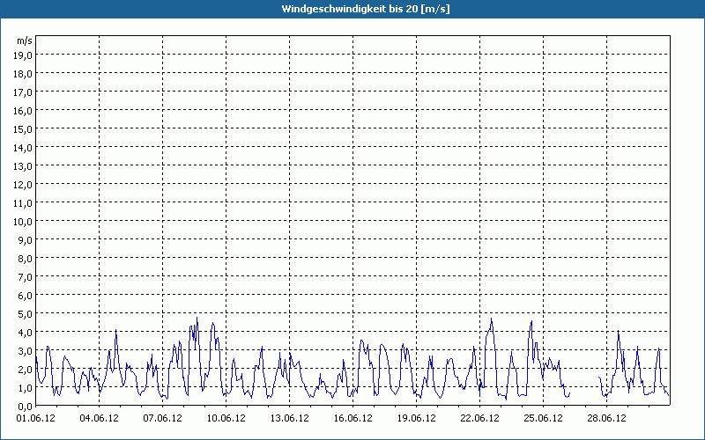
Task: Click the 13,0 y-axis label
Action: pyautogui.click(x=23, y=166)
